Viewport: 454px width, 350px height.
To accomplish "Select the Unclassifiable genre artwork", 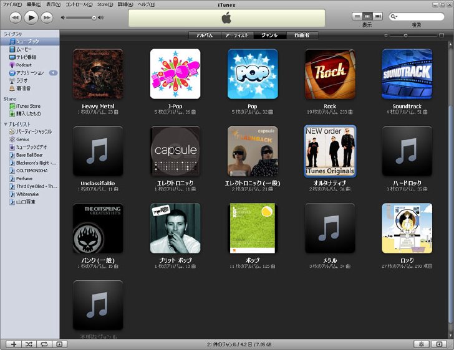I will coord(98,151).
